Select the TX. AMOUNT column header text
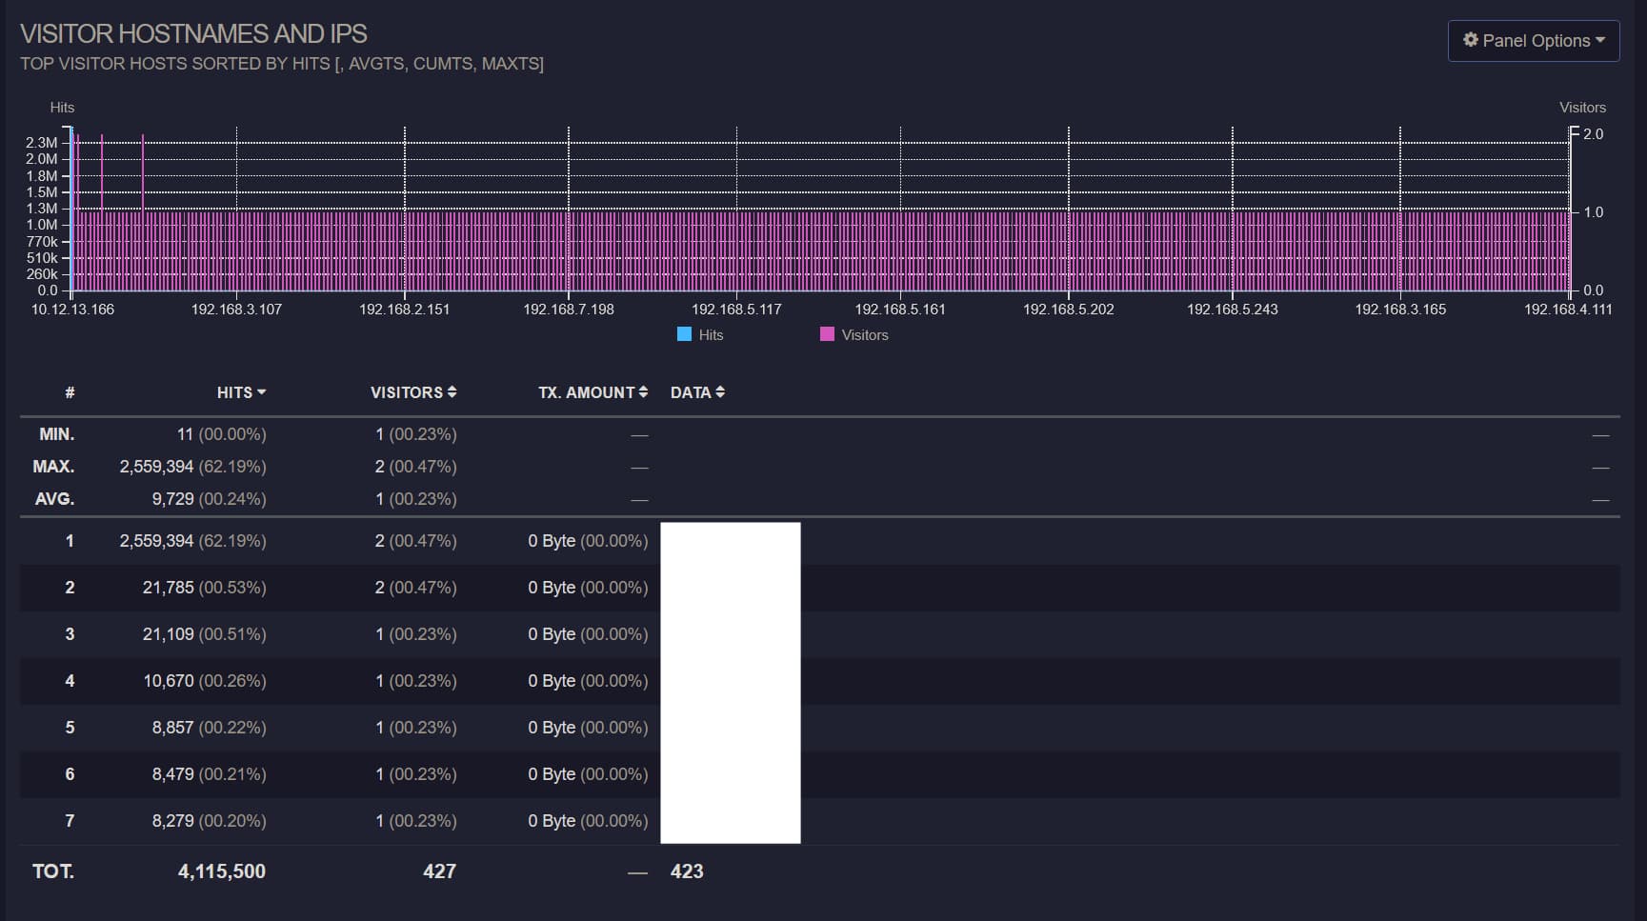Viewport: 1647px width, 921px height. click(586, 392)
